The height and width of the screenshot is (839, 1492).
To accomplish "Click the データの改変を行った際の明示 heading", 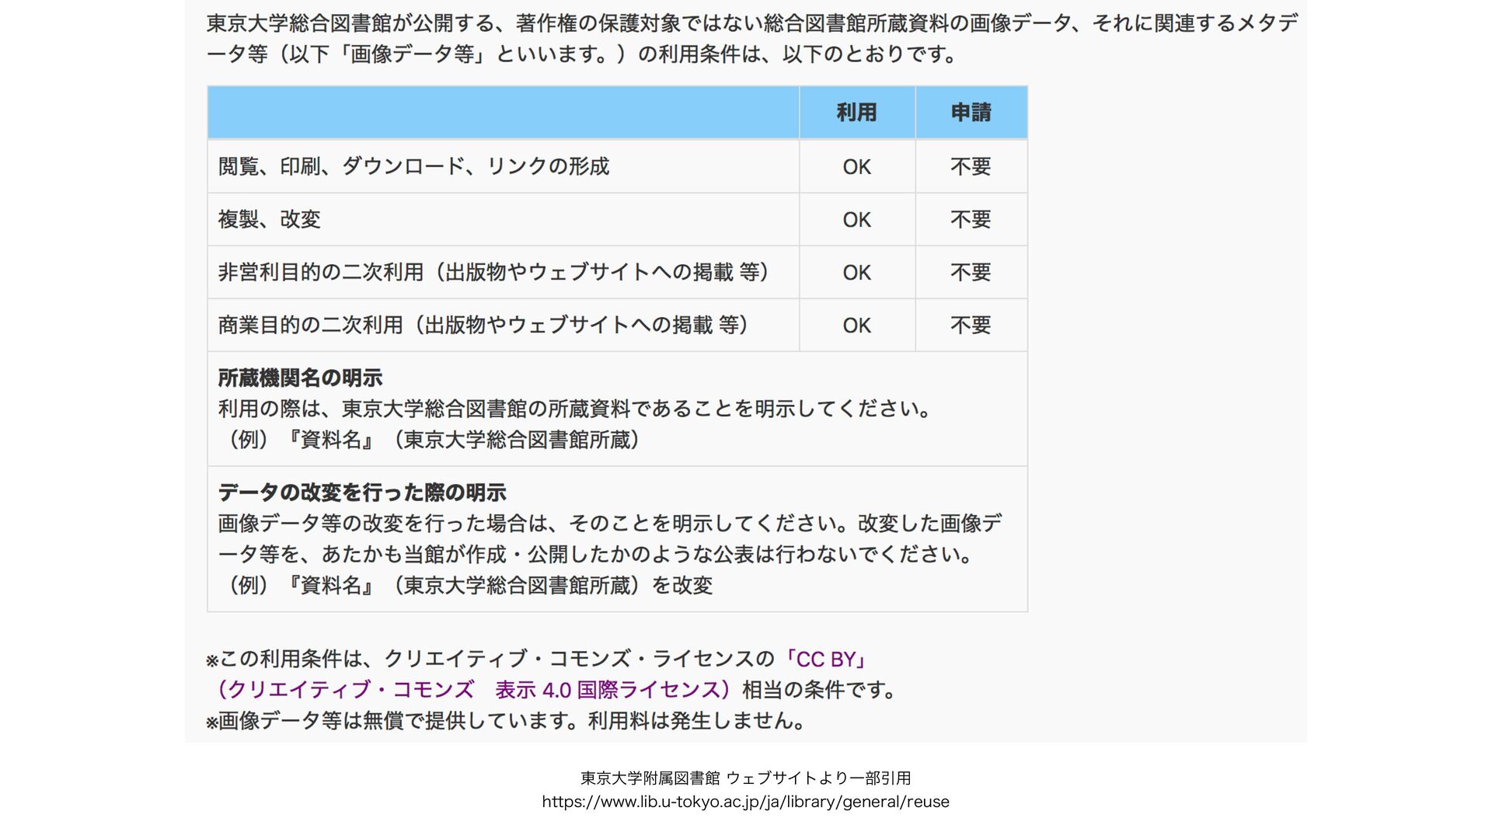I will [x=361, y=493].
